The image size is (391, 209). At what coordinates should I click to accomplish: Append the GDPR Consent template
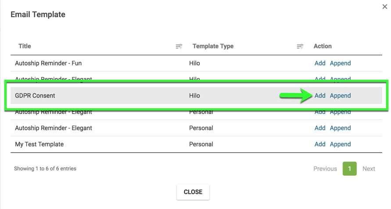[x=340, y=96]
